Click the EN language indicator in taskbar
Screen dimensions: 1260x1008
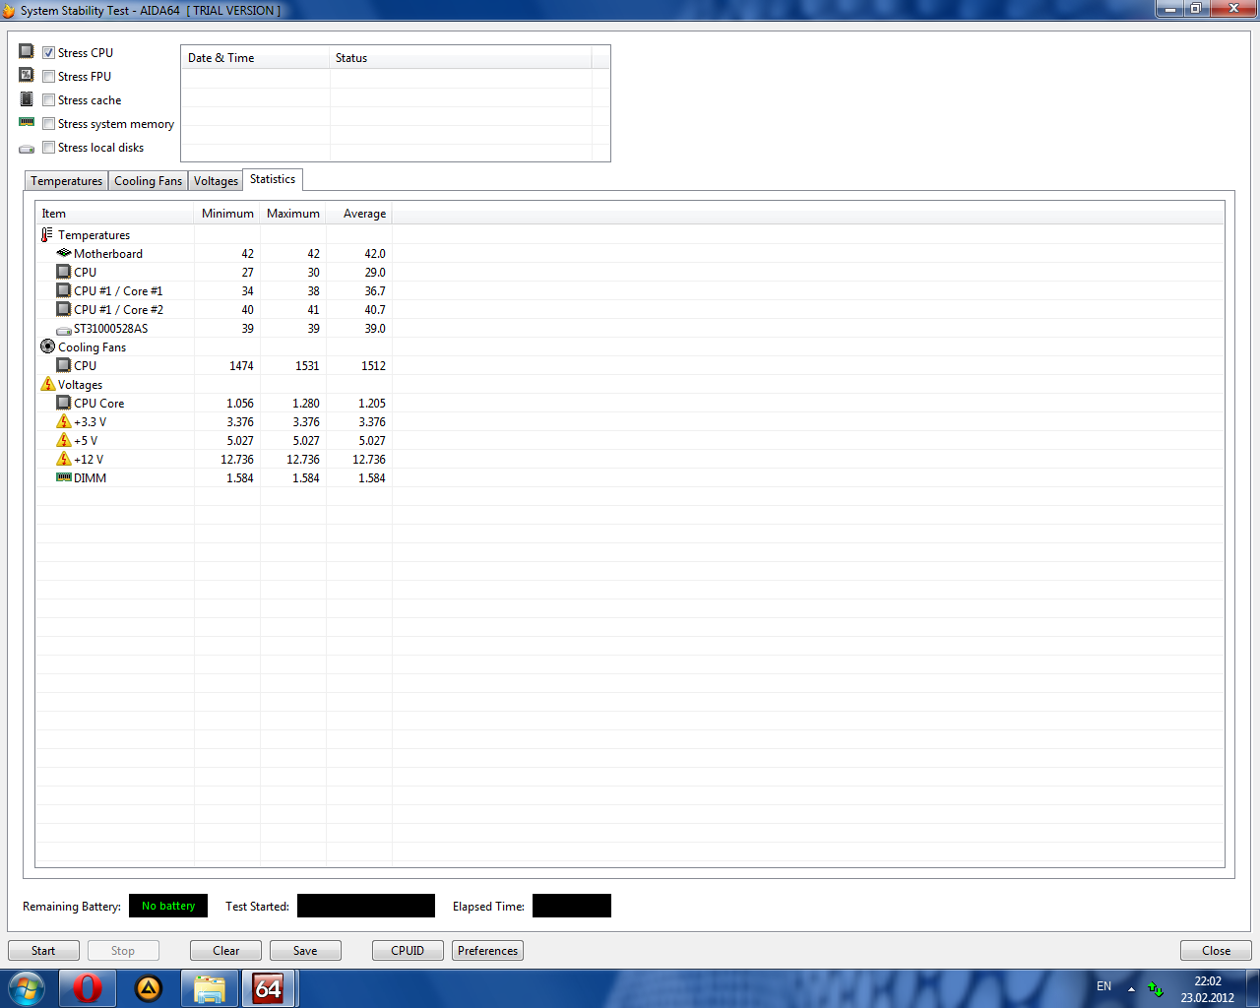1103,986
